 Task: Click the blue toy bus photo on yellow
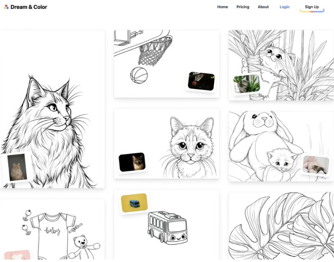click(134, 203)
